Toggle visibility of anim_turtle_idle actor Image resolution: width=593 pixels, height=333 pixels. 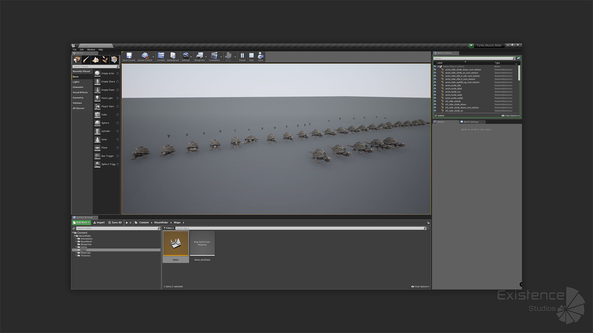435,85
